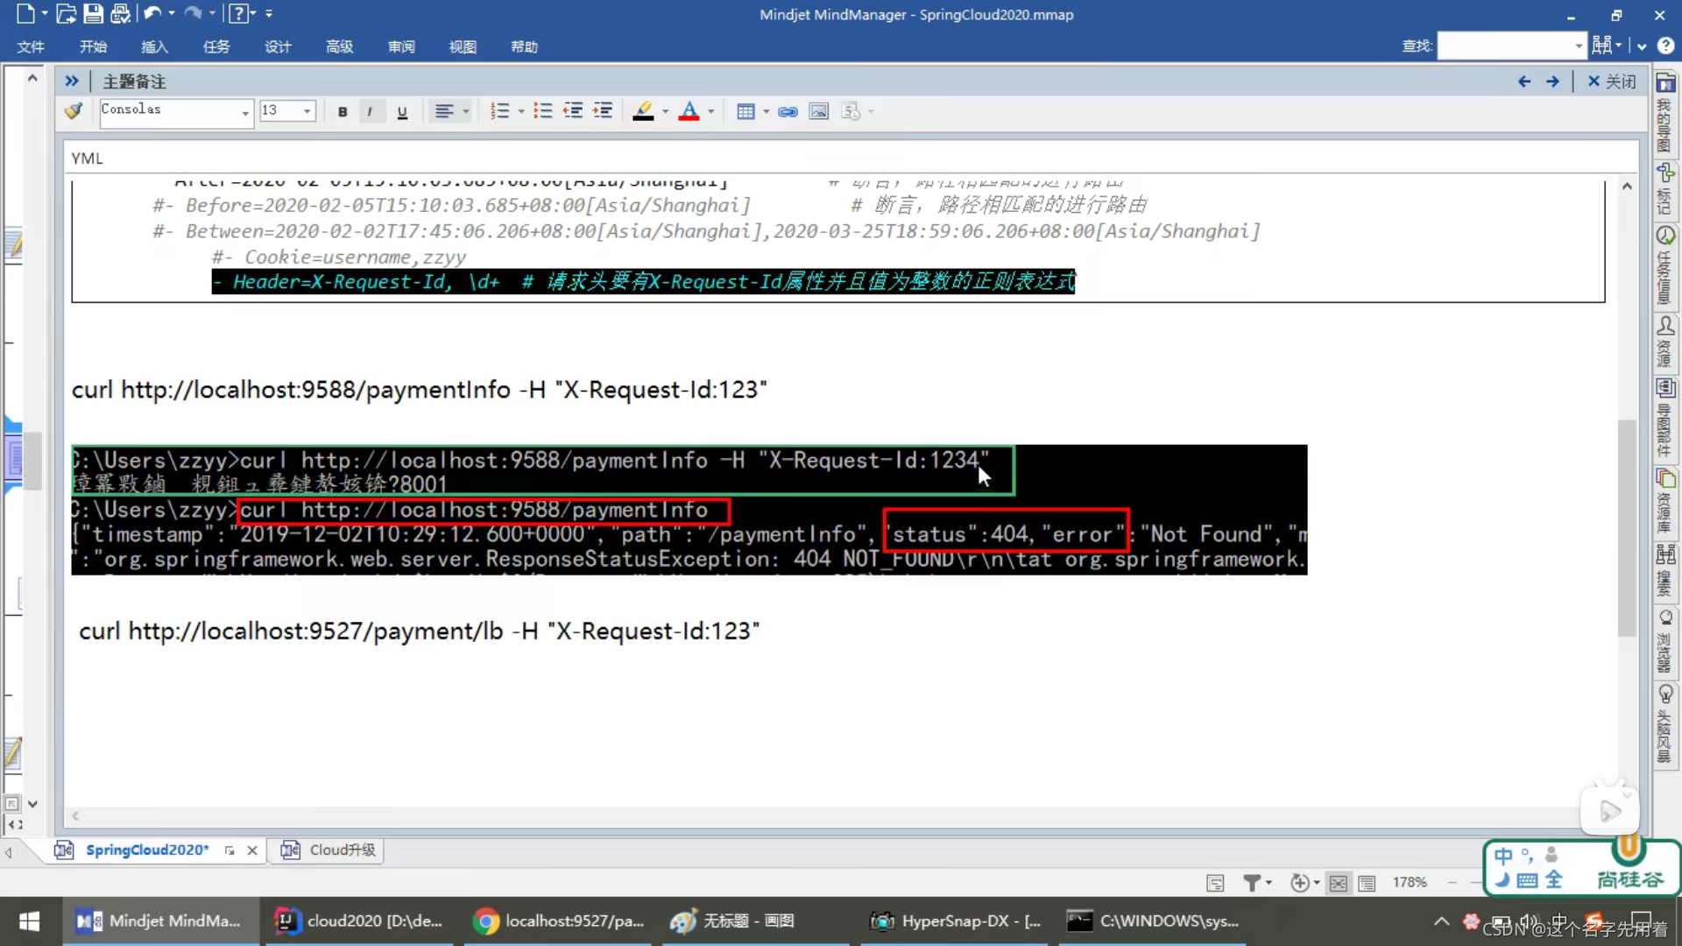Viewport: 1682px width, 946px height.
Task: Click the date/time insert icon
Action: point(851,111)
